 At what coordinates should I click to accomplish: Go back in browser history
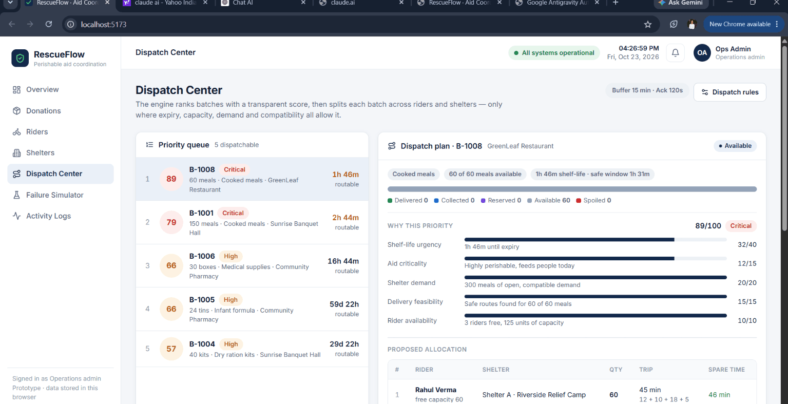12,24
